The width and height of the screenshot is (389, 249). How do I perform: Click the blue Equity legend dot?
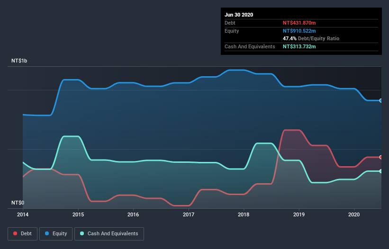47,233
